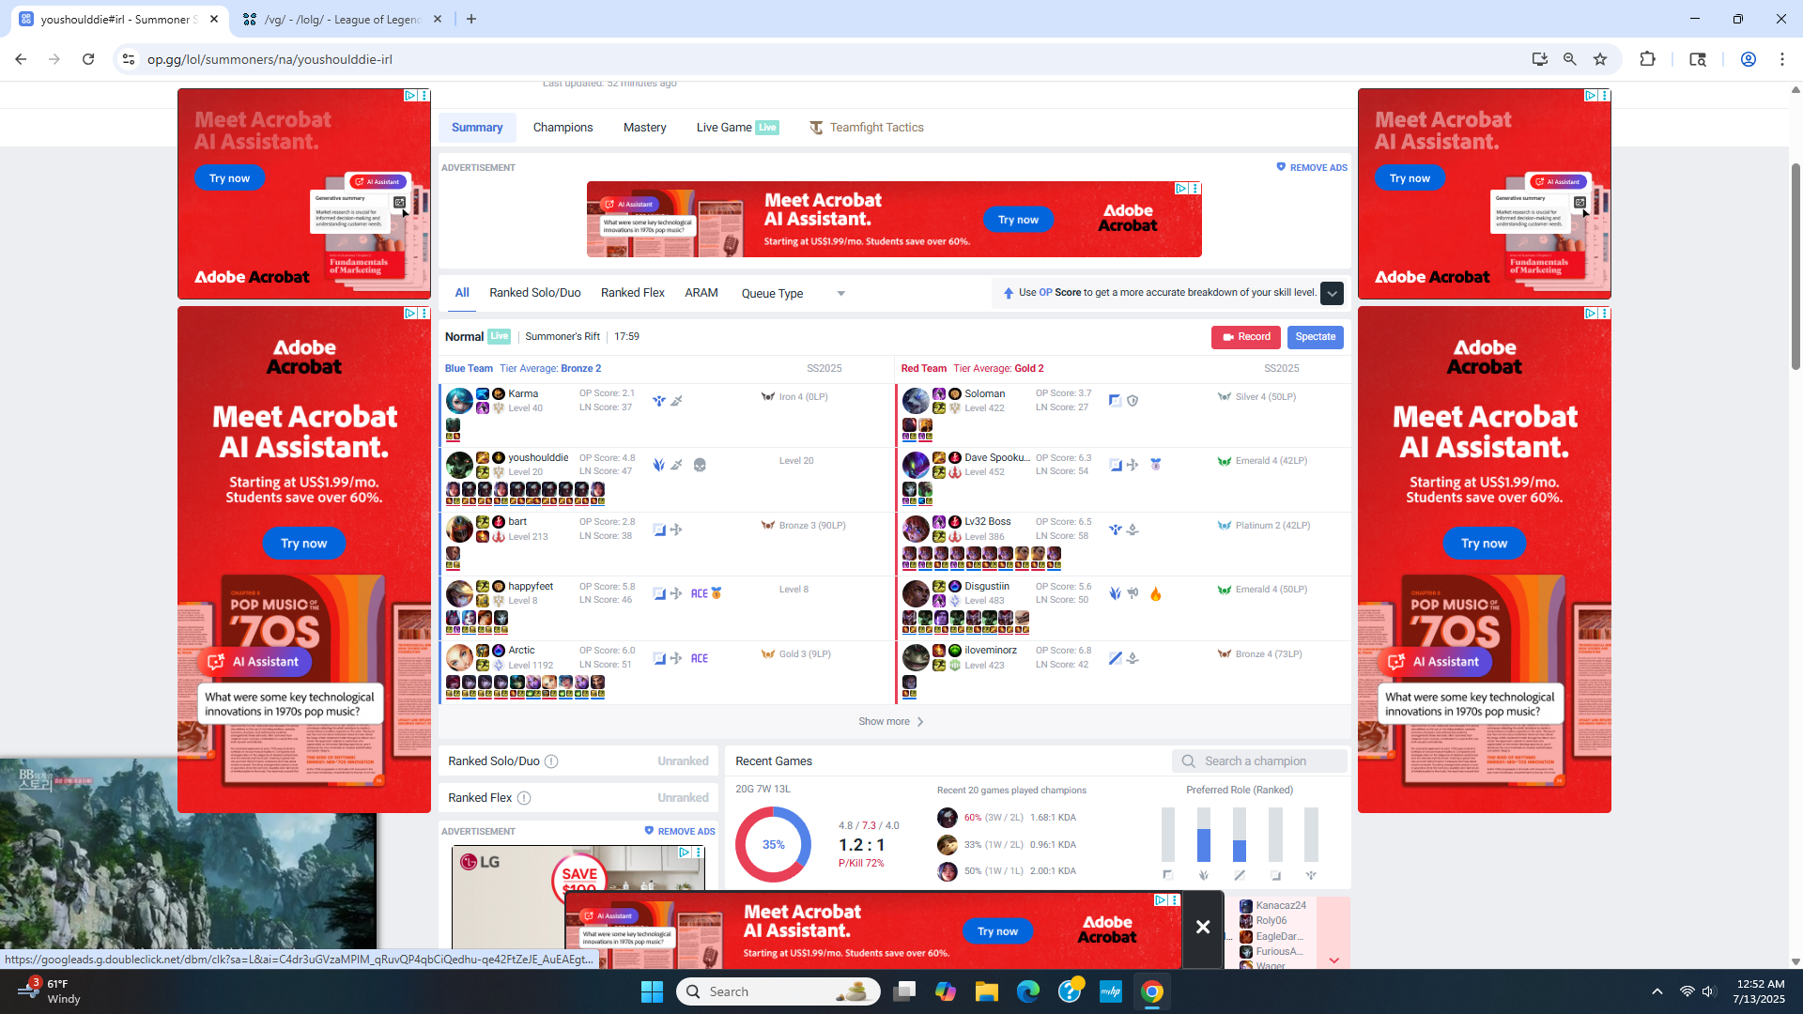This screenshot has width=1803, height=1014.
Task: Open the weather widget showing 61°F Windy
Action: click(x=47, y=991)
